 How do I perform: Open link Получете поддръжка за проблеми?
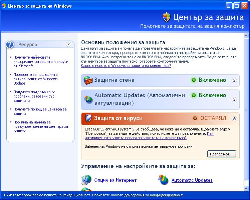tap(34, 96)
